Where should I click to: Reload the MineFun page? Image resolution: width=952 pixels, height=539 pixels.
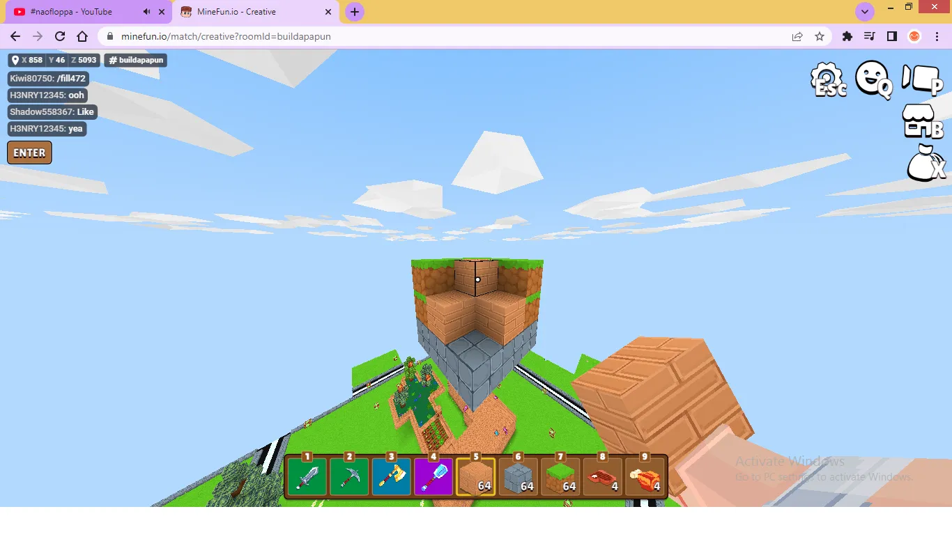pos(60,36)
